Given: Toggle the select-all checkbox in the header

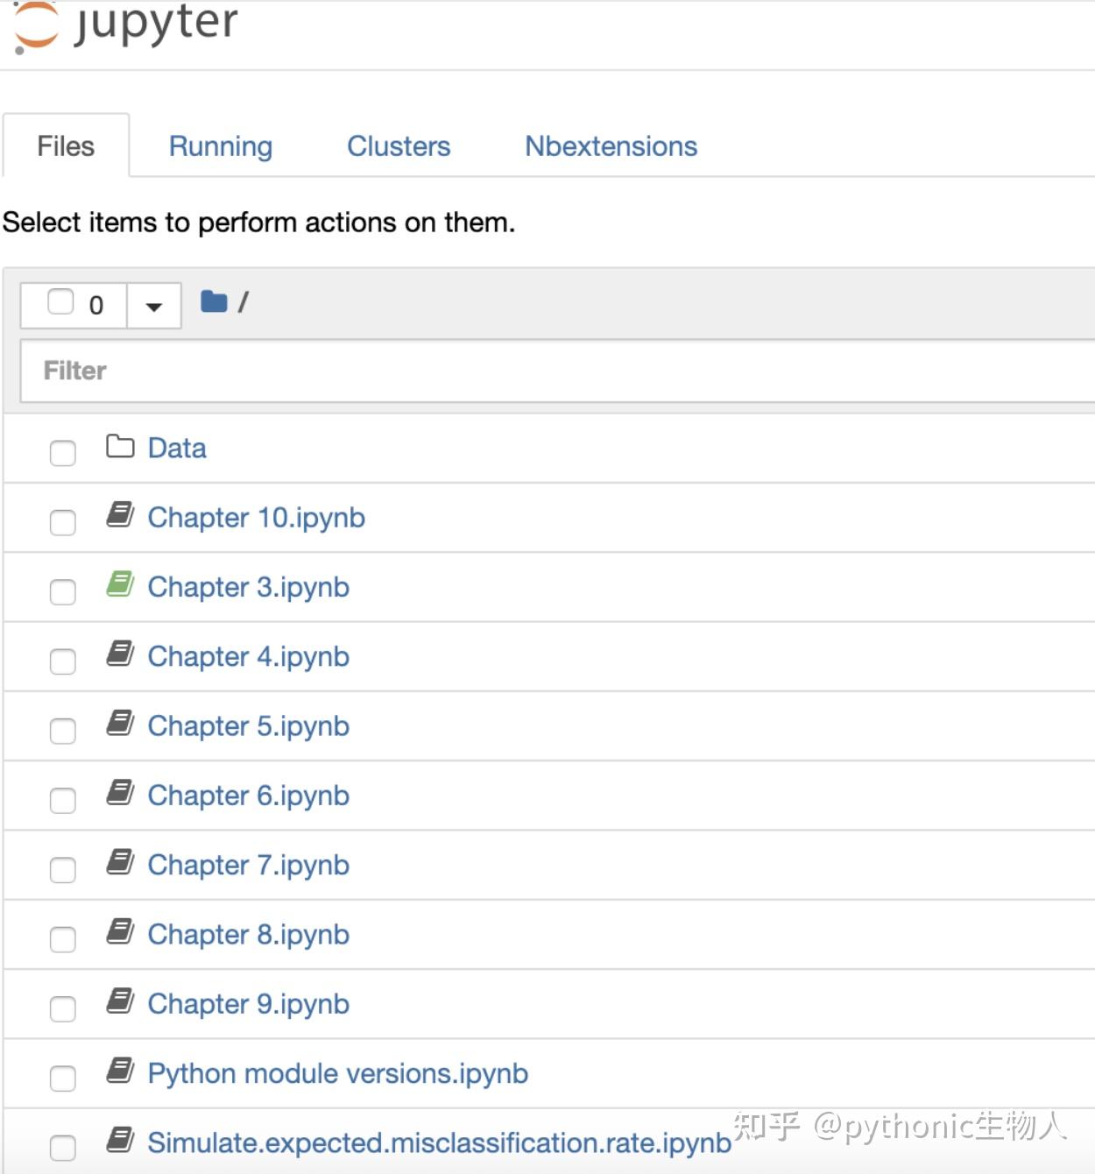Looking at the screenshot, I should [x=60, y=302].
